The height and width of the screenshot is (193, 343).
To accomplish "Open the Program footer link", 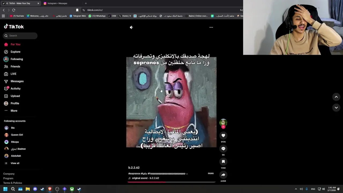I will point(8,179).
